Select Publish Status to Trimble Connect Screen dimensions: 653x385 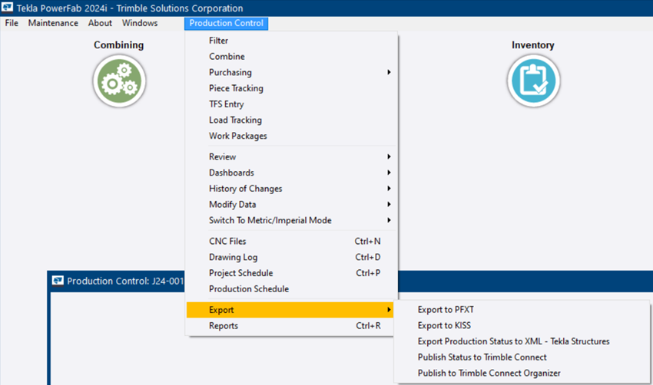pos(482,357)
